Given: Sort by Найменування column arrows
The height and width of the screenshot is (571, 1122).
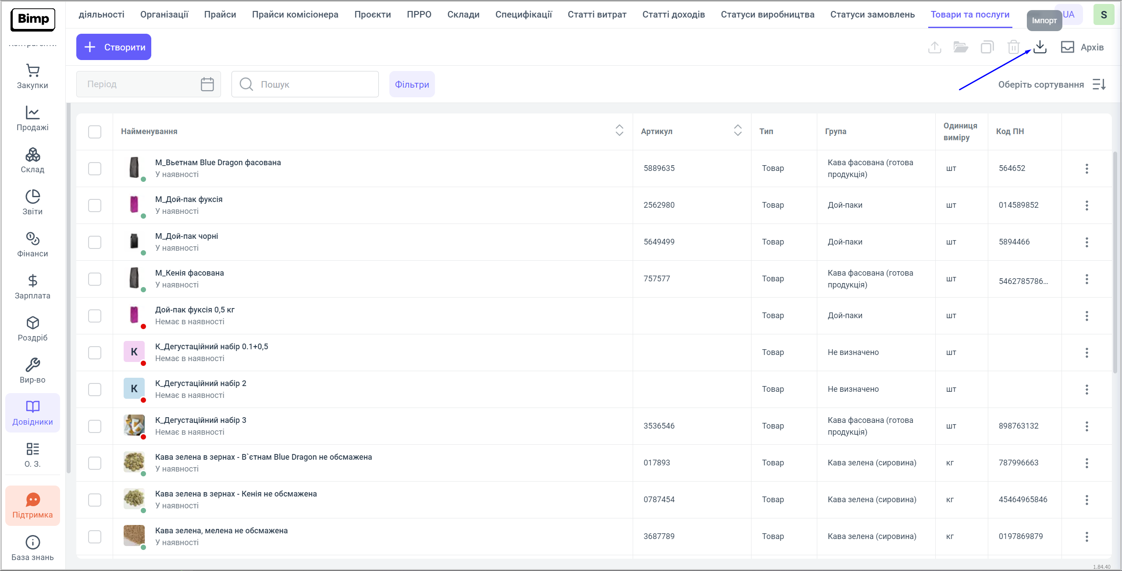Looking at the screenshot, I should click(x=619, y=131).
